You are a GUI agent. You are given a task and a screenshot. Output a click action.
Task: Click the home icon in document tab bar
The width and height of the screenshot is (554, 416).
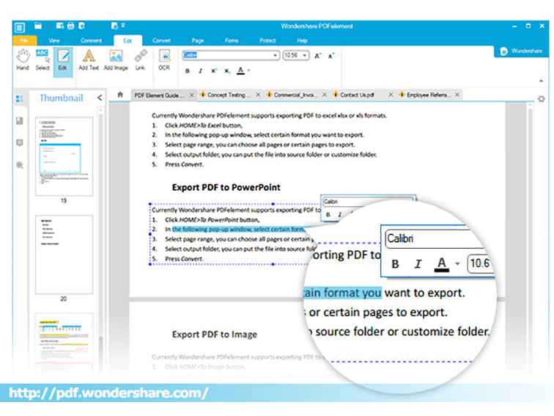point(120,95)
